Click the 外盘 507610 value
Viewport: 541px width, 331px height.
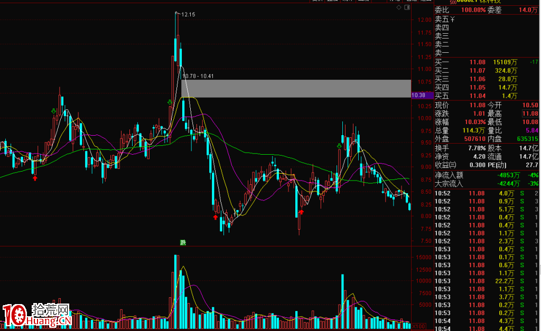click(x=475, y=139)
